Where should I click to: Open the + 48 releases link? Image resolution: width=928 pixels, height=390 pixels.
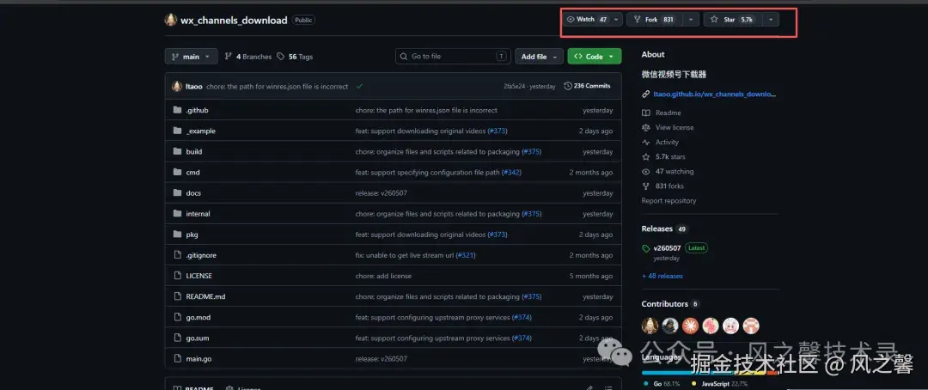pos(662,276)
